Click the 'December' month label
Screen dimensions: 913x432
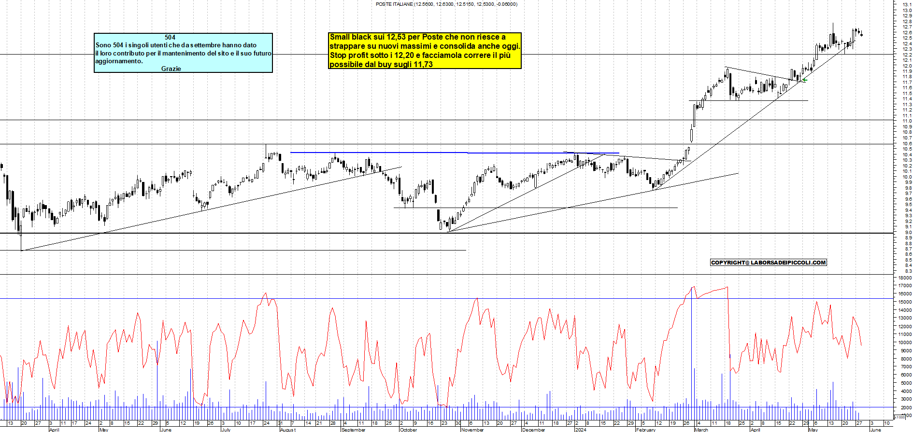[x=534, y=430]
